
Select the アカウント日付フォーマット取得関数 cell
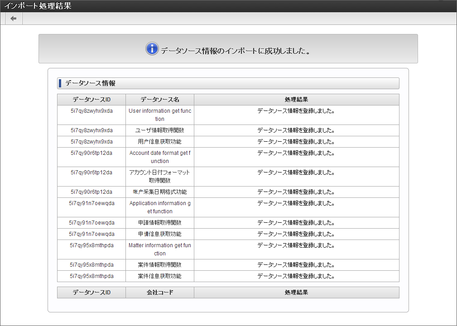pyautogui.click(x=160, y=177)
